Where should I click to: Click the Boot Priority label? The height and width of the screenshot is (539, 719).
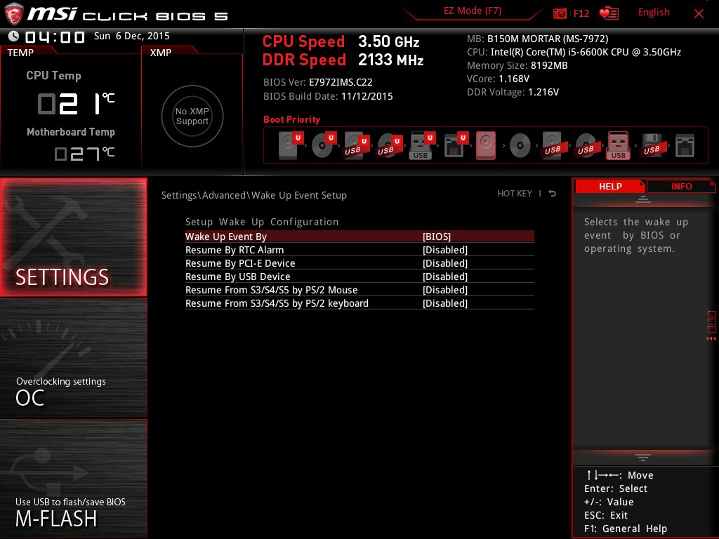pos(291,119)
